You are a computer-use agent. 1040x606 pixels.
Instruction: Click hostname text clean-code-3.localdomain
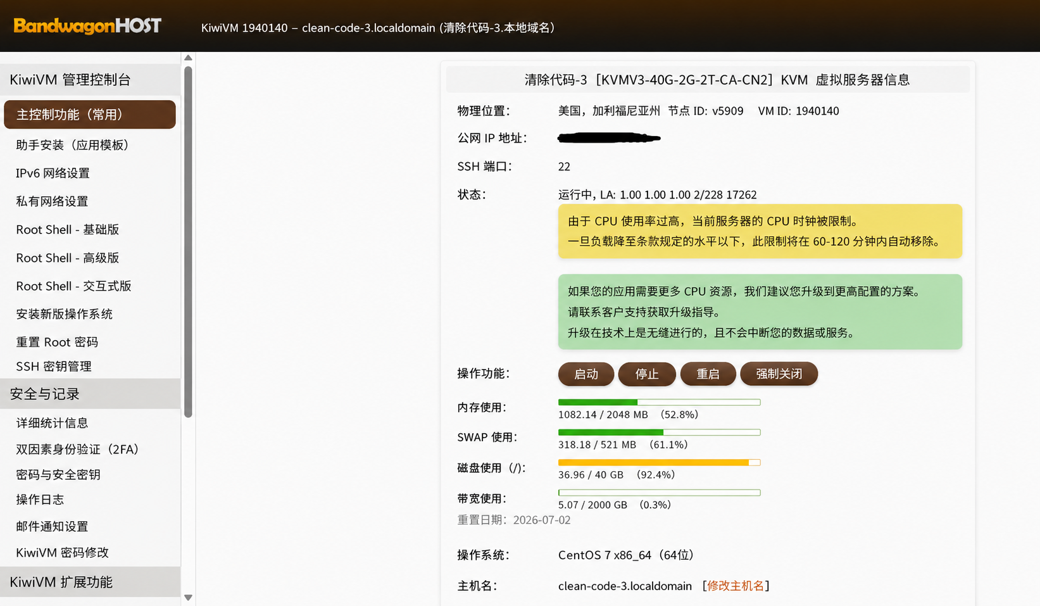pyautogui.click(x=625, y=586)
